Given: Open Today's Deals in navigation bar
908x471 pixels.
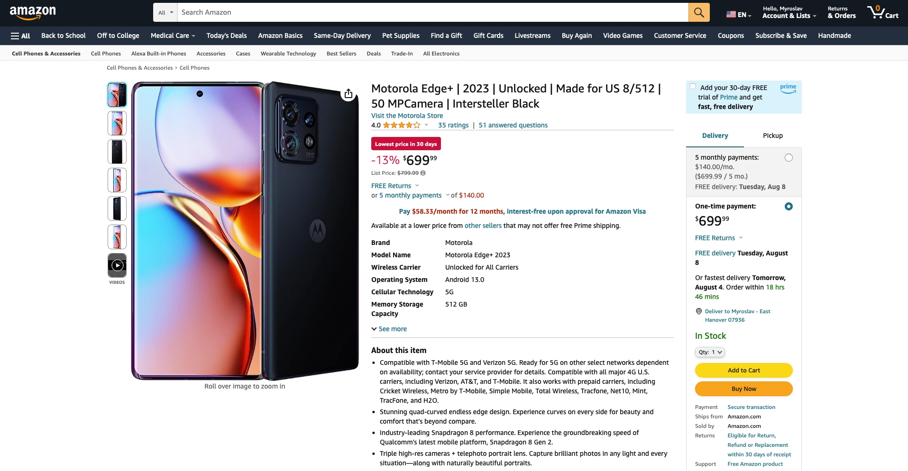Looking at the screenshot, I should coord(227,36).
